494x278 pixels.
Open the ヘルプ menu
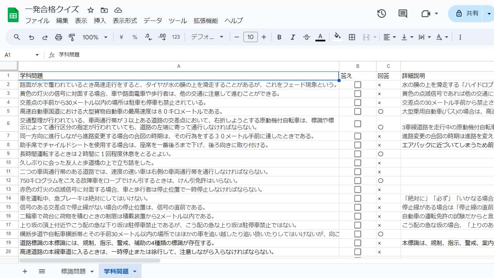(234, 21)
